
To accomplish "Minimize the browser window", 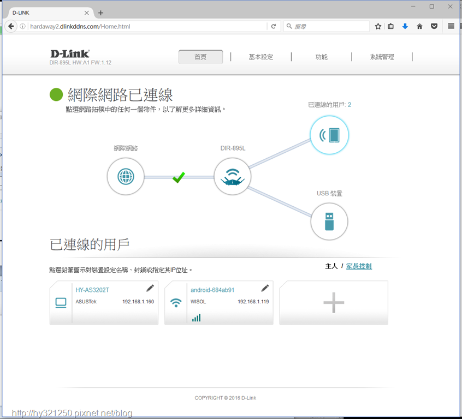I will click(413, 7).
